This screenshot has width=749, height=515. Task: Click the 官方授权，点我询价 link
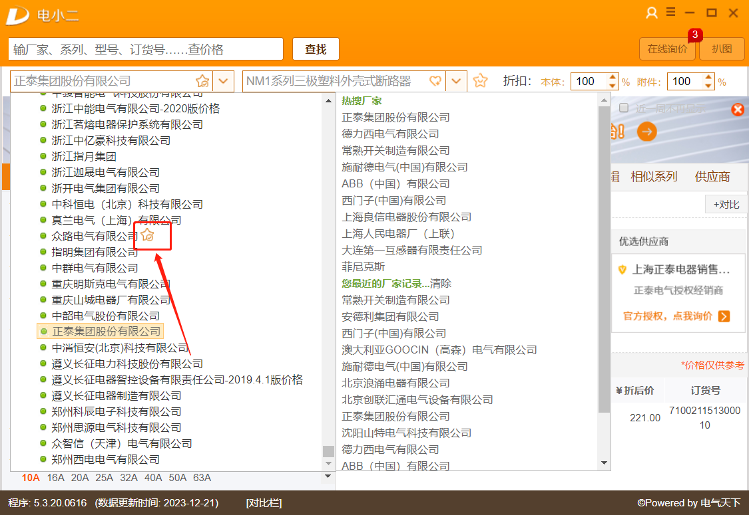[x=667, y=316]
